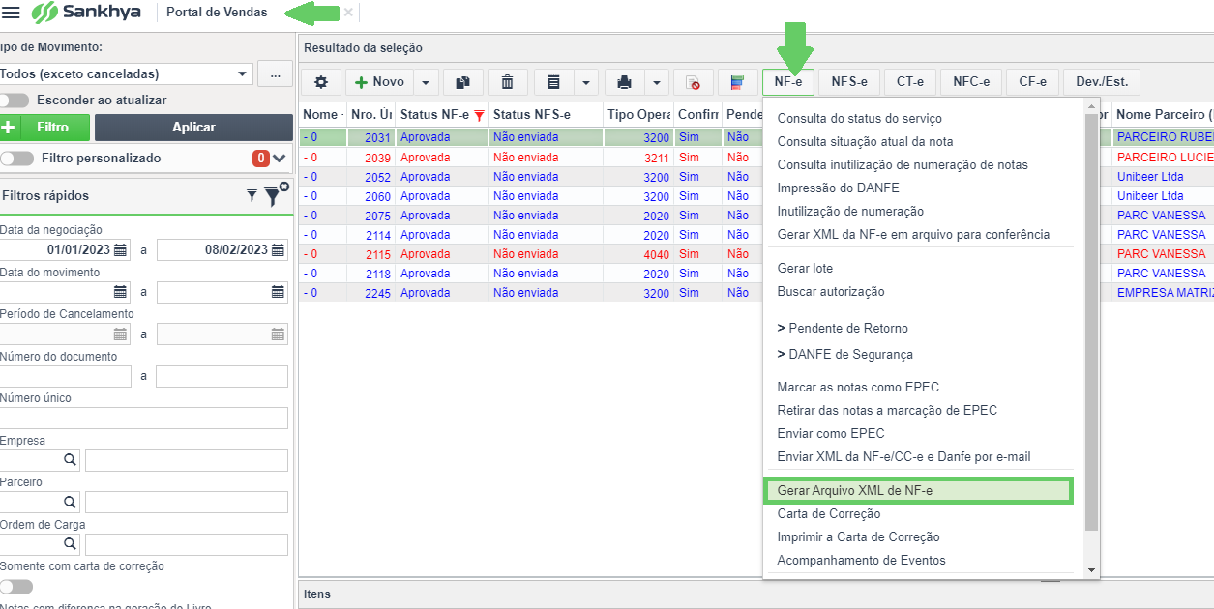Open the CT-e toolbar menu
1214x609 pixels.
point(910,82)
